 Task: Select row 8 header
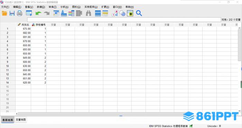coord(8,58)
